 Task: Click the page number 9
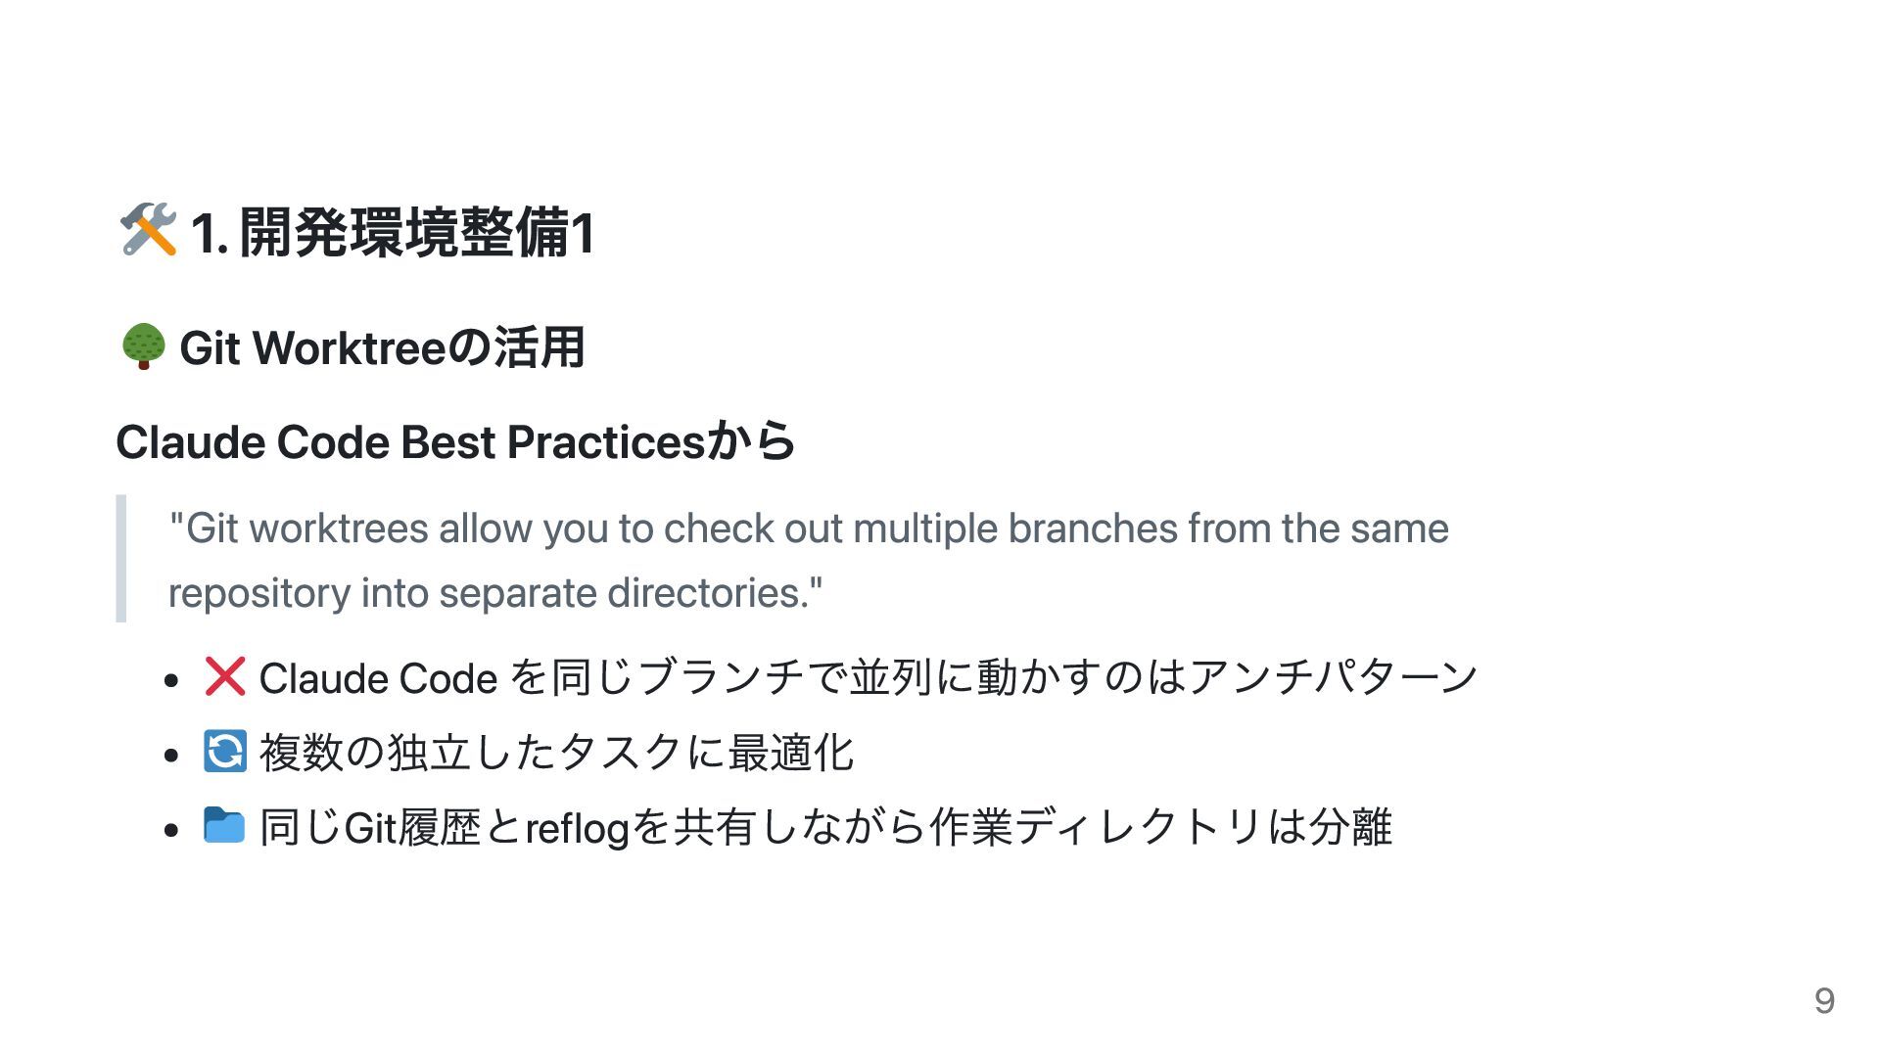[x=1824, y=1000]
